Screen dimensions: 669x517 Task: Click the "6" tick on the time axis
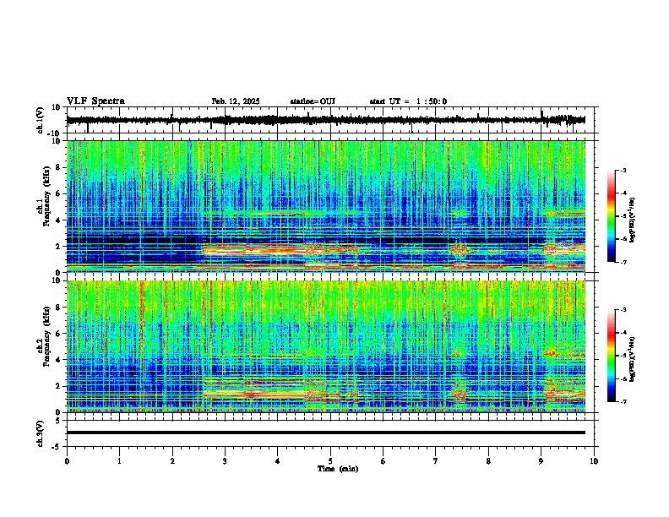pos(383,461)
